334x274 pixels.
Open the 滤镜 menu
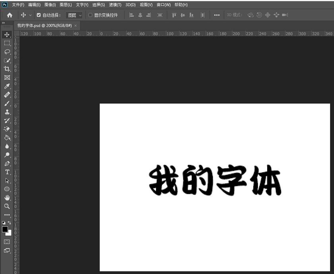[115, 5]
